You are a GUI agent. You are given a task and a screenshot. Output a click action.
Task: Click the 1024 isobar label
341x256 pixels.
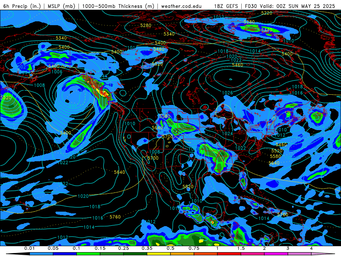click(228, 134)
